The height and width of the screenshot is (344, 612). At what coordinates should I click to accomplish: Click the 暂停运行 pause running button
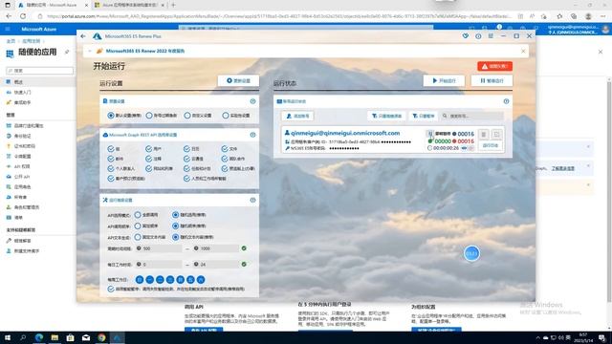(492, 80)
